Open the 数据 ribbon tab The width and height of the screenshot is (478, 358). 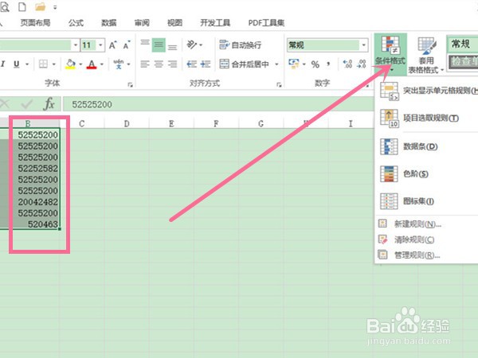tap(109, 23)
